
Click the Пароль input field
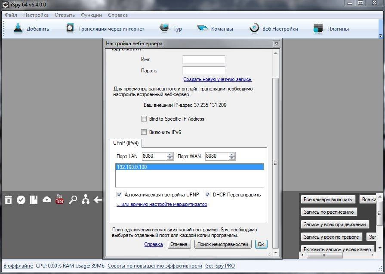[x=204, y=71]
